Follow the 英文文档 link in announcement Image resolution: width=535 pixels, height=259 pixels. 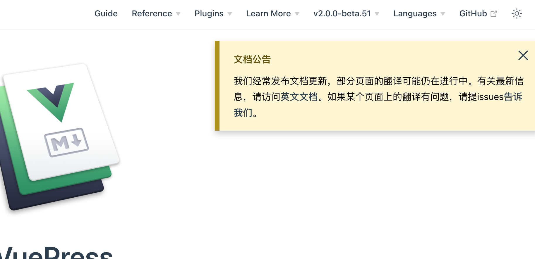299,97
